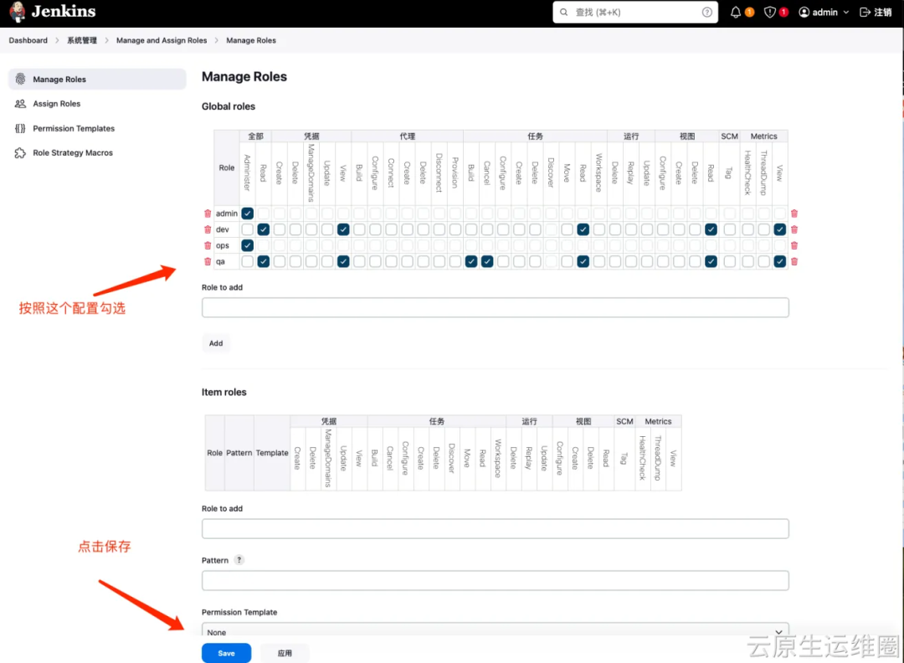The height and width of the screenshot is (663, 904).
Task: Uncheck overall Read for dev role
Action: pyautogui.click(x=264, y=229)
